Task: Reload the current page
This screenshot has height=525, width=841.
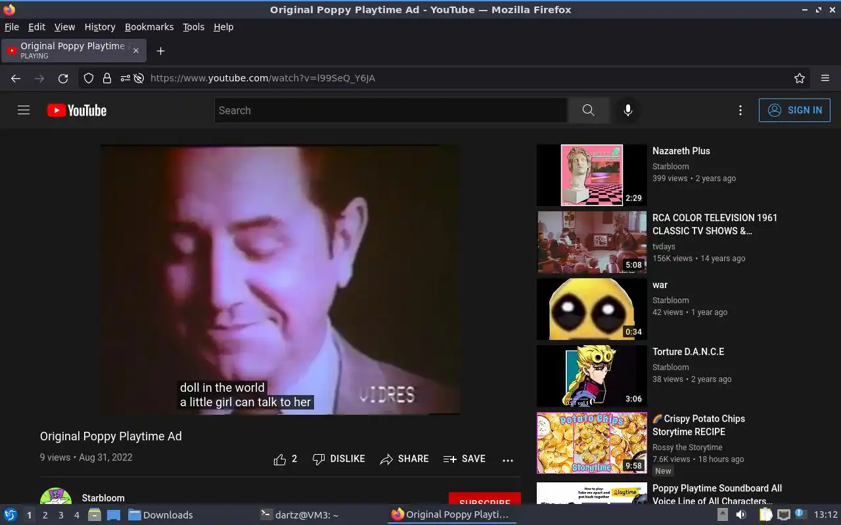Action: click(63, 78)
